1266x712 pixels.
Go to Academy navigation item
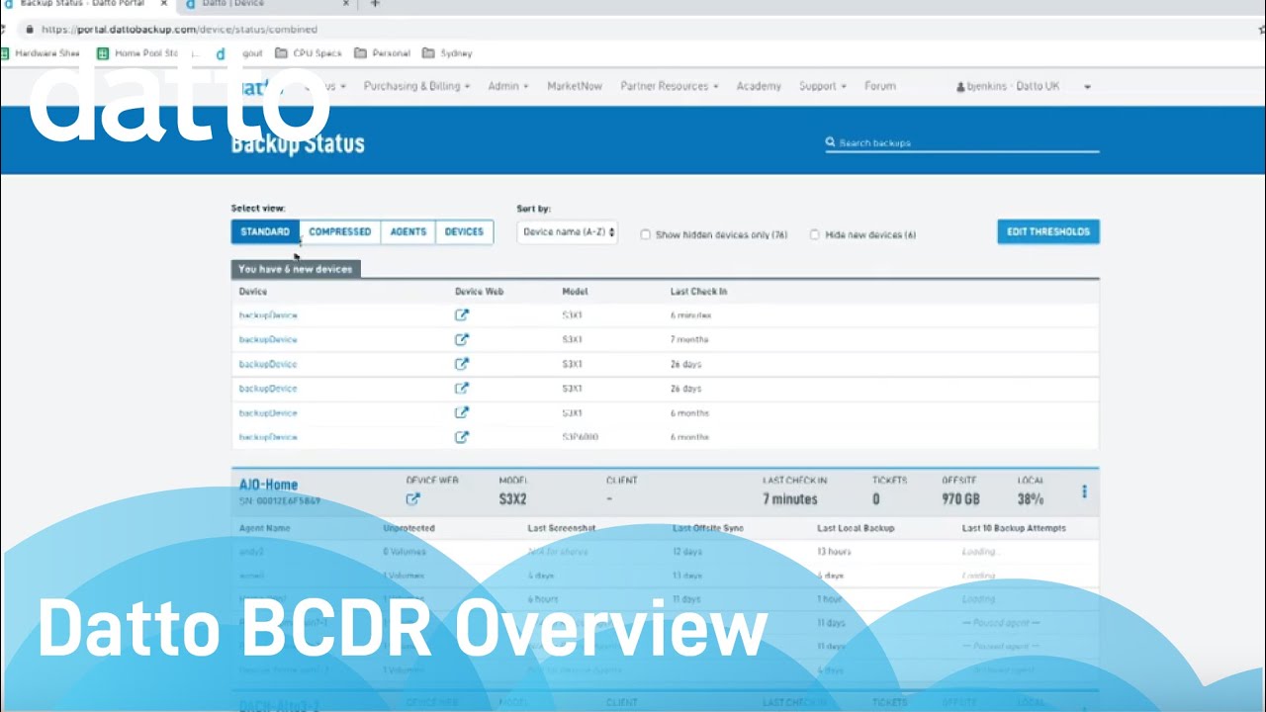tap(759, 86)
